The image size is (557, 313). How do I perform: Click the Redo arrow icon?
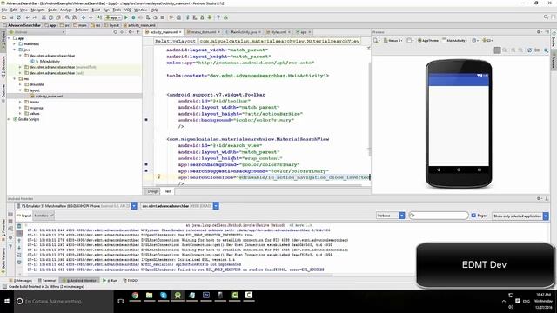35,17
